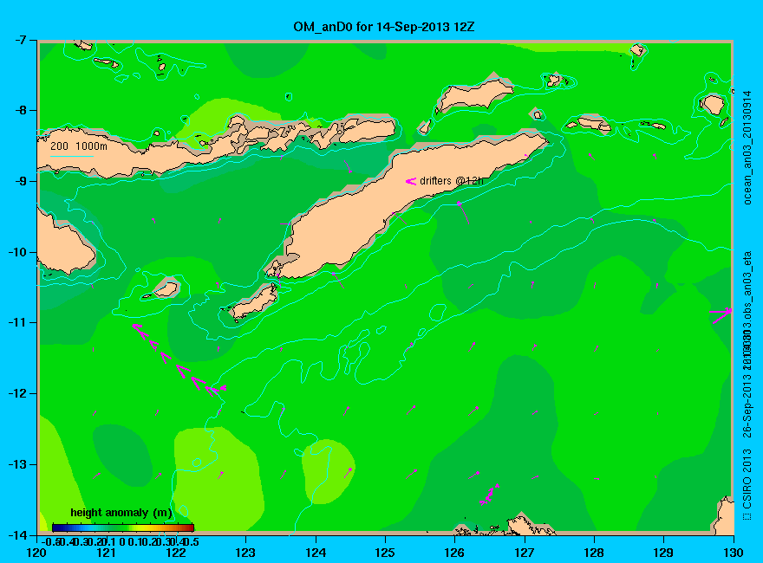Click the longitude axis label 122
763x563 pixels.
pyautogui.click(x=176, y=553)
